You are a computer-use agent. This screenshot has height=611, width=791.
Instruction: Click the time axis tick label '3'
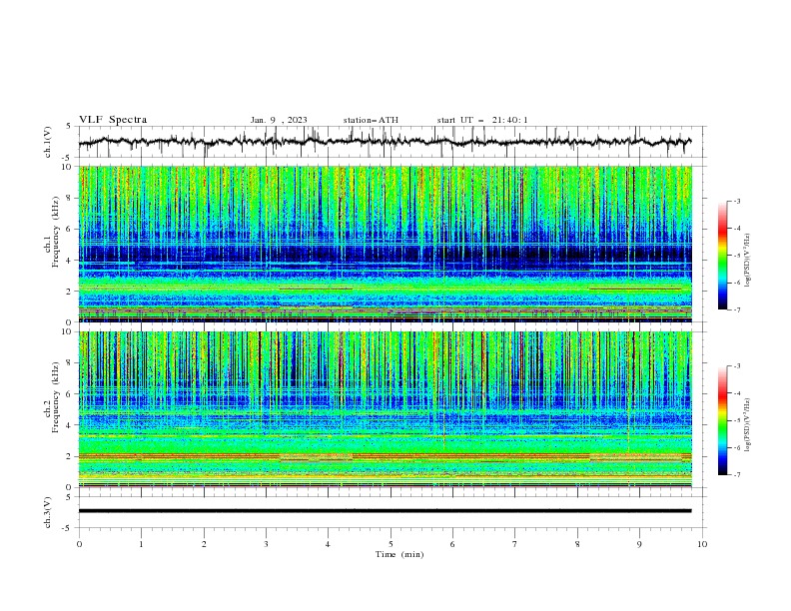(266, 544)
